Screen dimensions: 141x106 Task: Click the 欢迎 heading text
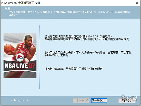click(7, 8)
